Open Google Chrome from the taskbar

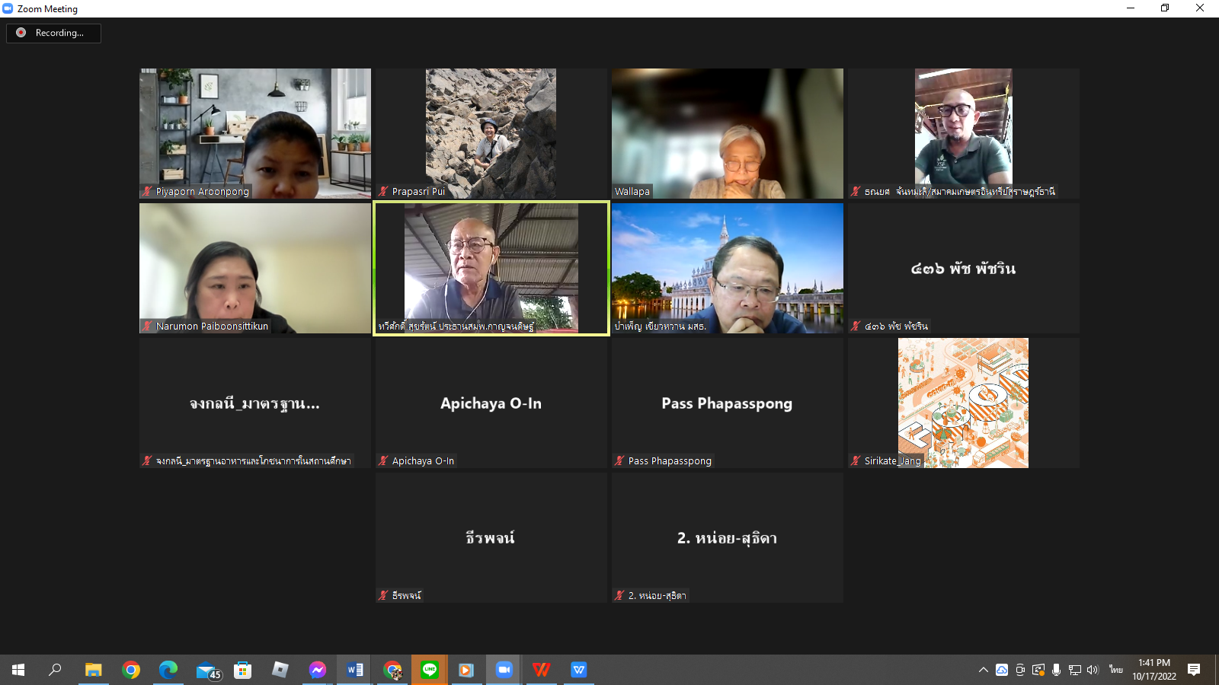(x=131, y=670)
